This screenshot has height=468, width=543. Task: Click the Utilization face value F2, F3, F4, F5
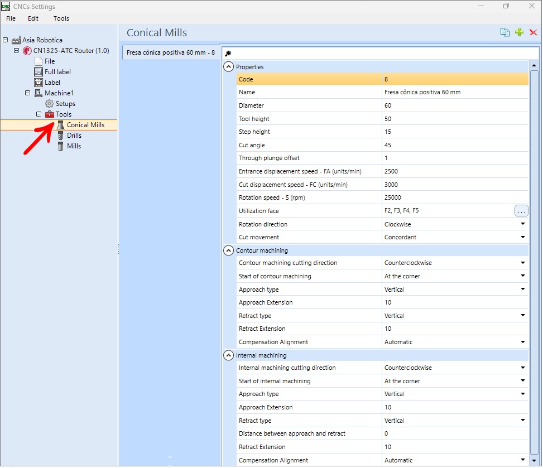point(401,210)
